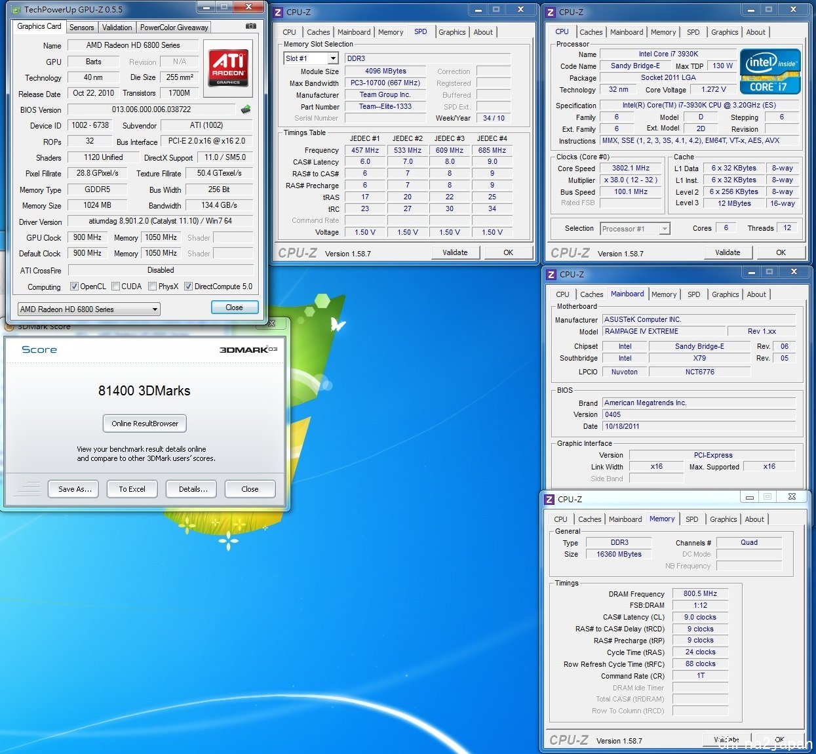Select the Graphics Card tab in GPU-Z

click(x=39, y=26)
